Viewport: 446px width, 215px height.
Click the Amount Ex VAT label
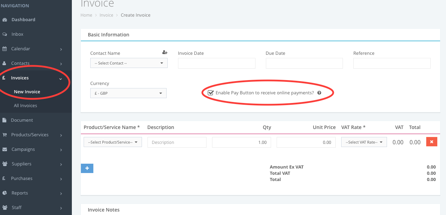[287, 167]
